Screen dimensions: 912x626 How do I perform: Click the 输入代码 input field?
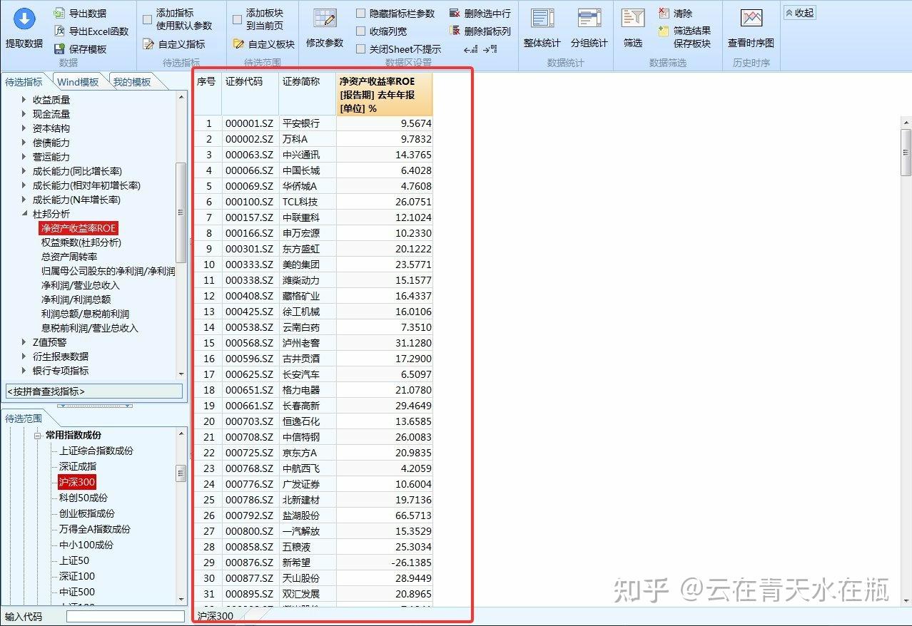point(126,617)
